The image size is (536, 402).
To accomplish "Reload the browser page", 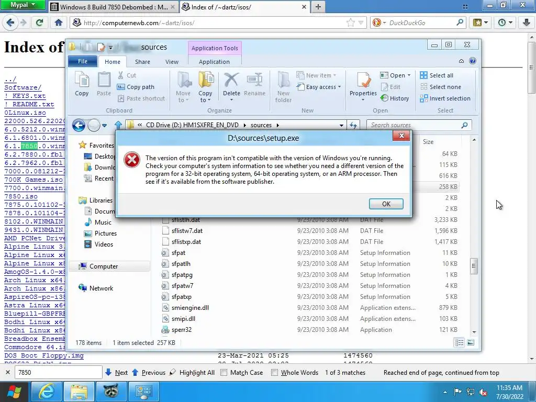I will pos(39,23).
